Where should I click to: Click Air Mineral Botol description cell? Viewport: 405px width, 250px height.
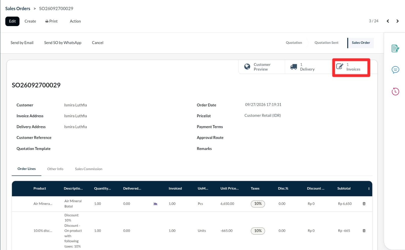pyautogui.click(x=73, y=204)
